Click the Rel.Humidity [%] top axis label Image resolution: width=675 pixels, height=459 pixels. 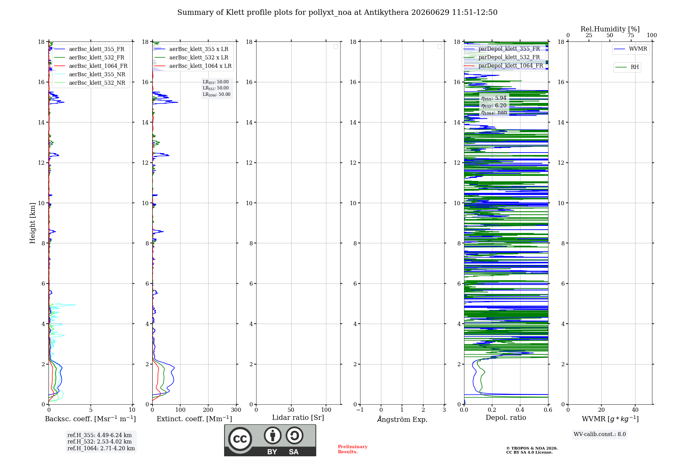tap(610, 29)
